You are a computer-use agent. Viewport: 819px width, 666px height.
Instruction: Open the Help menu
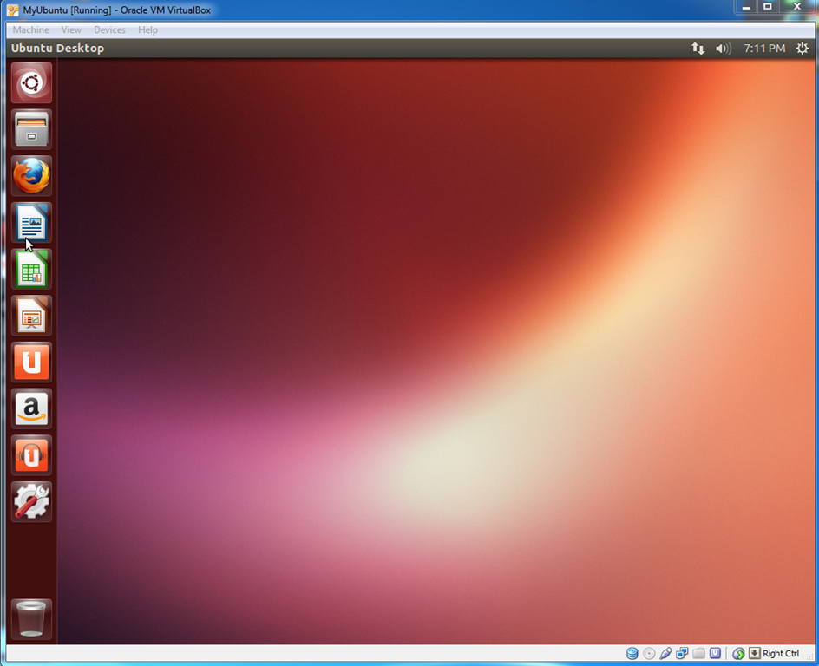[147, 29]
